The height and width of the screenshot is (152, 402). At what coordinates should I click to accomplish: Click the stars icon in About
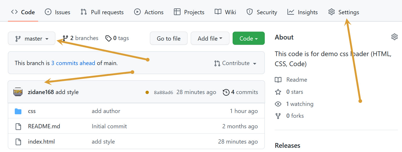(x=278, y=92)
